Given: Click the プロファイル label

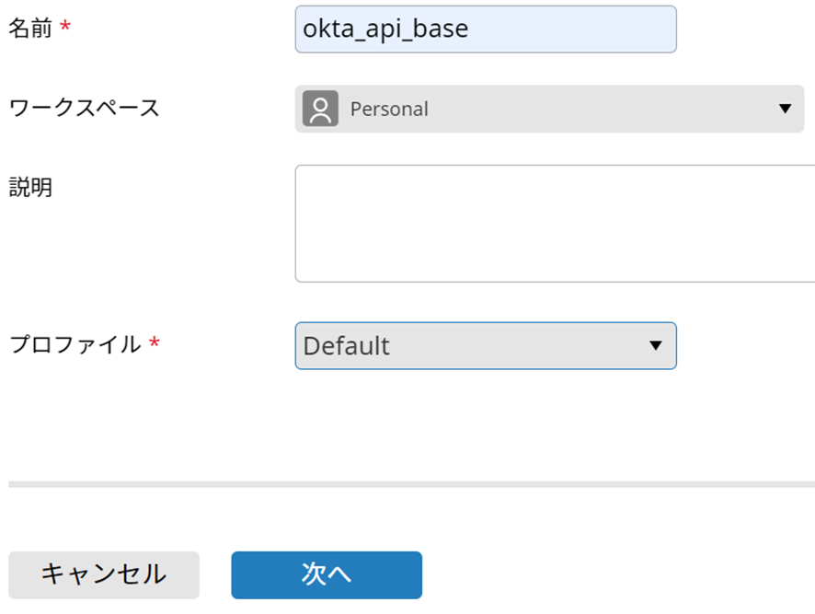Looking at the screenshot, I should (x=75, y=345).
